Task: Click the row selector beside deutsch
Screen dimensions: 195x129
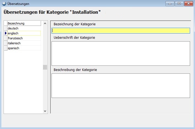Action: (6, 28)
